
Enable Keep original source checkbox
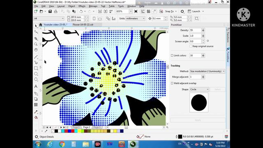(x=191, y=46)
